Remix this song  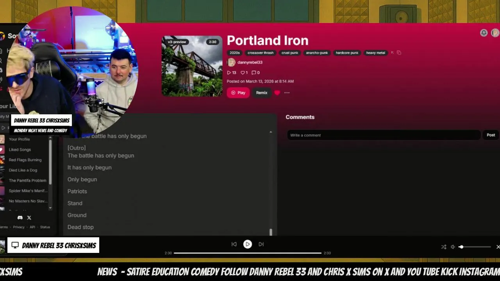(x=262, y=93)
